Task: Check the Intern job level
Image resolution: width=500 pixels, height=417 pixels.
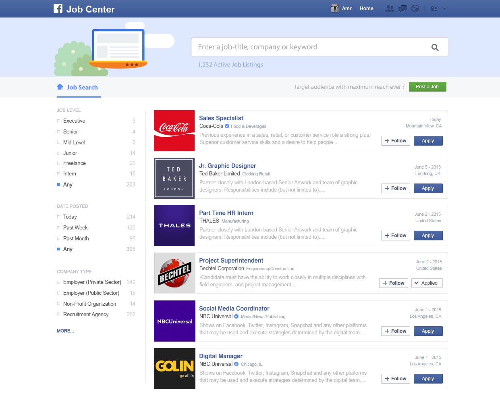Action: pos(59,173)
